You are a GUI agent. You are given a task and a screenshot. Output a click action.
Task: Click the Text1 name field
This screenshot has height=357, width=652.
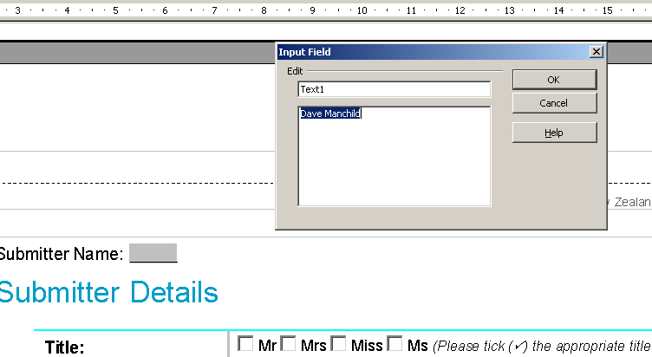pyautogui.click(x=394, y=89)
